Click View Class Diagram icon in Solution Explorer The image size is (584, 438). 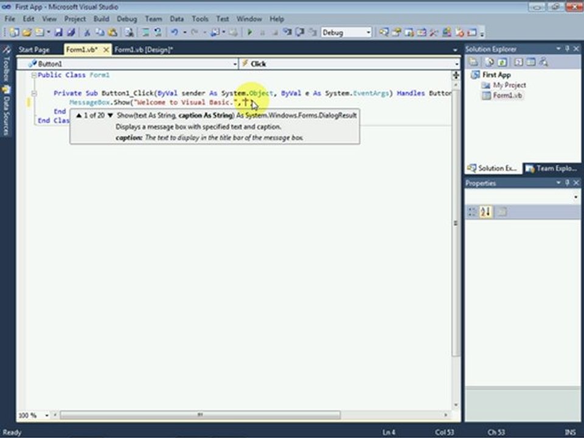pos(543,62)
